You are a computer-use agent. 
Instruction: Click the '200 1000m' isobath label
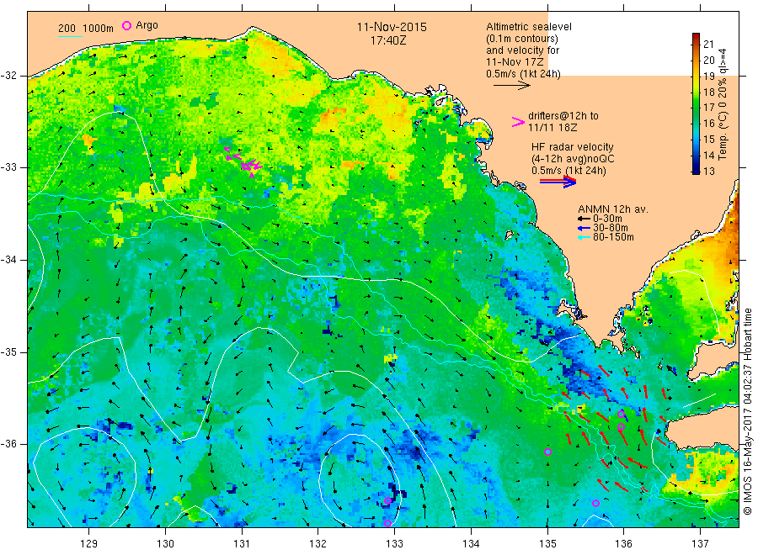pos(86,29)
